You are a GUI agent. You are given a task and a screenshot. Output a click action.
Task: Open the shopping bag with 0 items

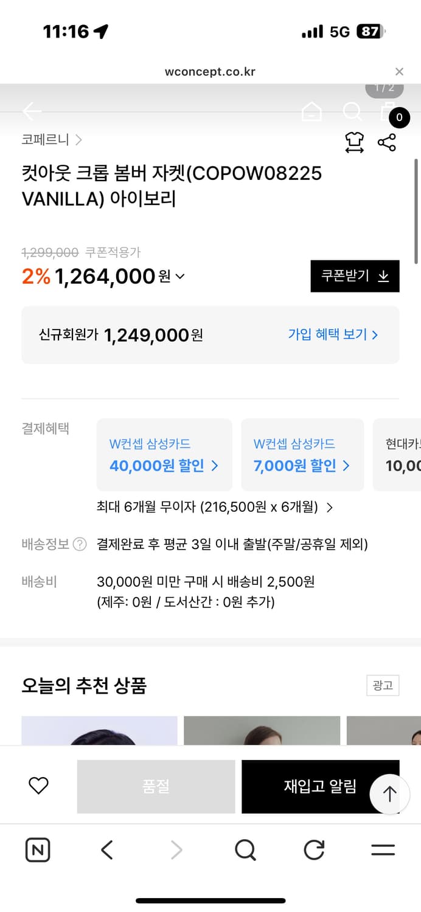pos(388,112)
